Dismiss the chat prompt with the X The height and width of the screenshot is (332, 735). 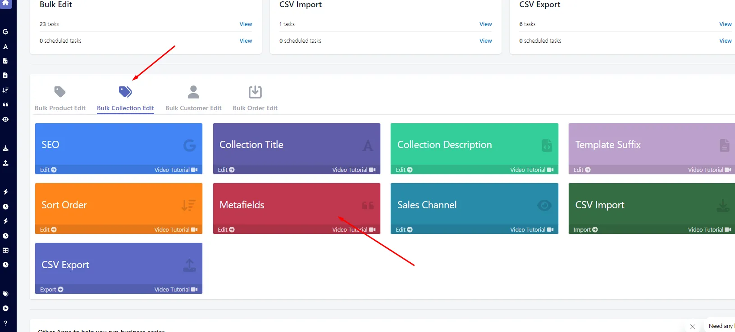point(693,327)
